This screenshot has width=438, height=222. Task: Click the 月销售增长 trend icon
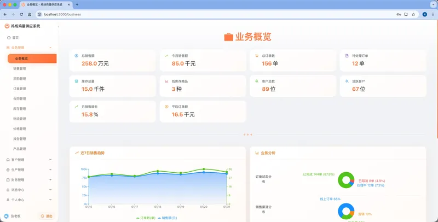(76, 107)
